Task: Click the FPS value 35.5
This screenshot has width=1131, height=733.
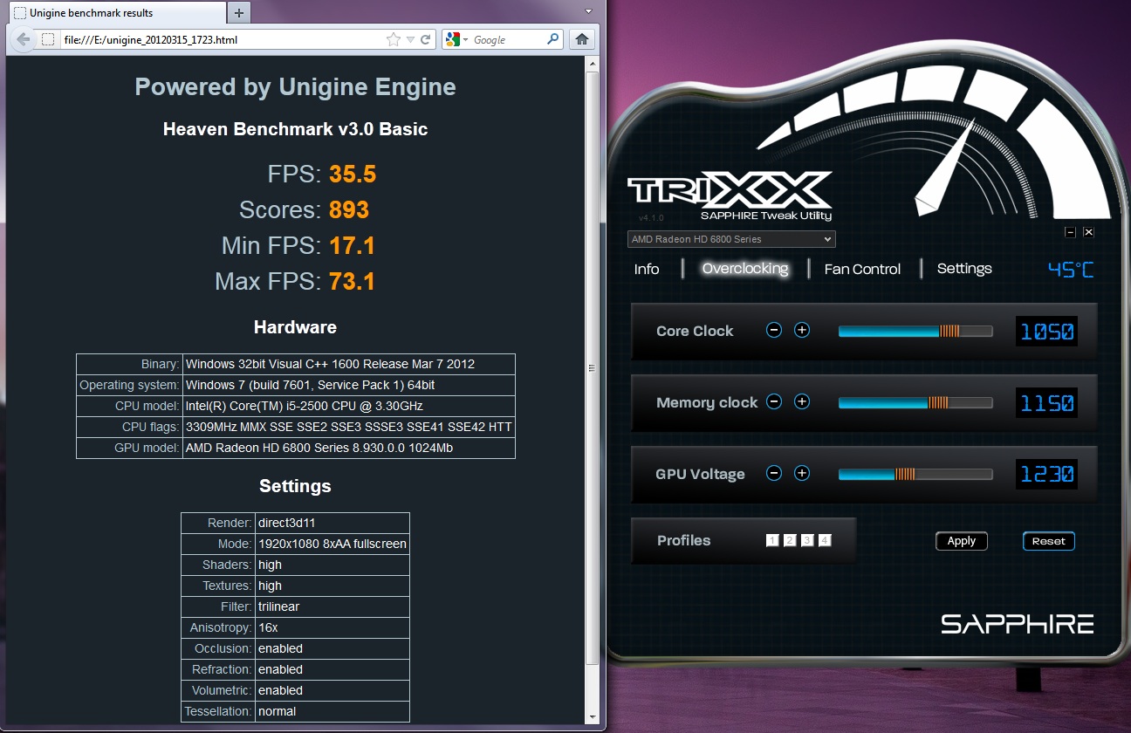Action: [x=353, y=174]
